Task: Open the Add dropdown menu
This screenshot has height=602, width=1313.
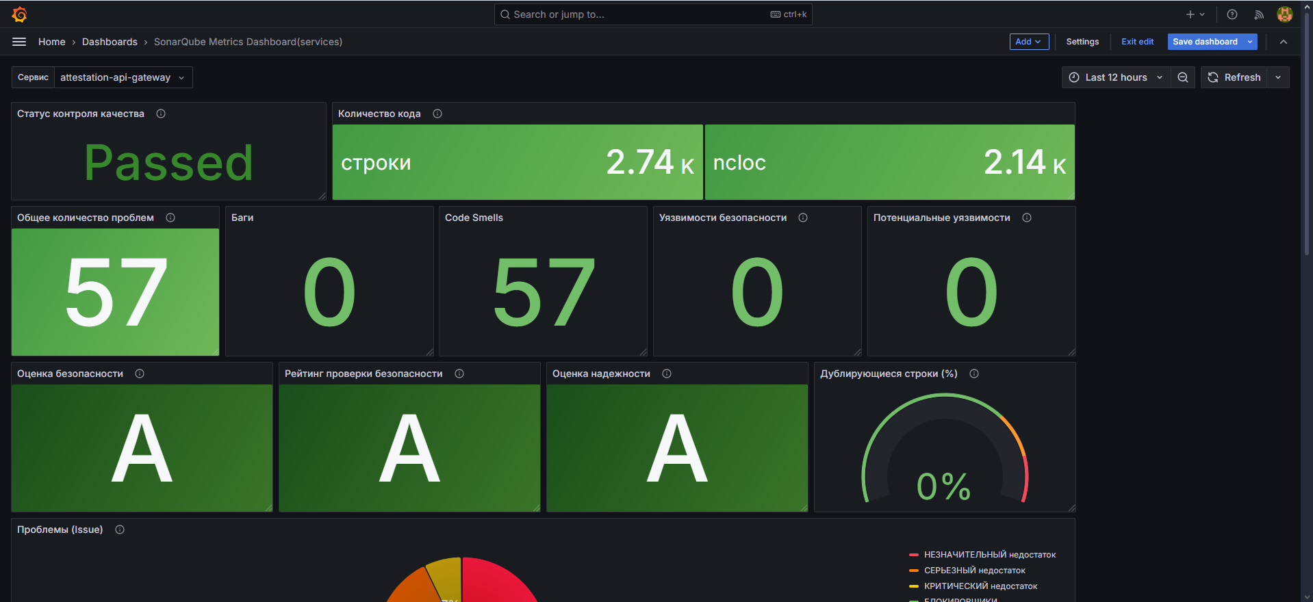Action: pos(1028,42)
